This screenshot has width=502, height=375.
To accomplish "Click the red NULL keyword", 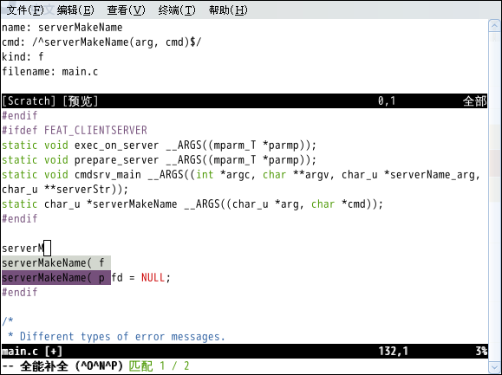I will tap(153, 277).
